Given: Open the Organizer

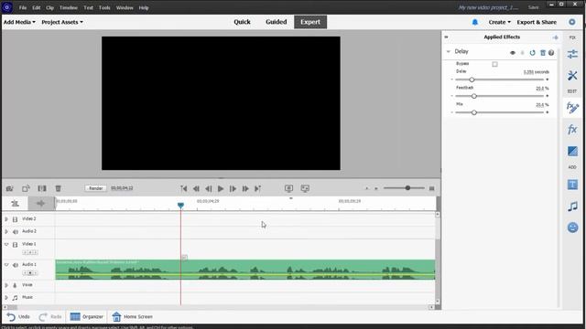Looking at the screenshot, I should click(86, 317).
